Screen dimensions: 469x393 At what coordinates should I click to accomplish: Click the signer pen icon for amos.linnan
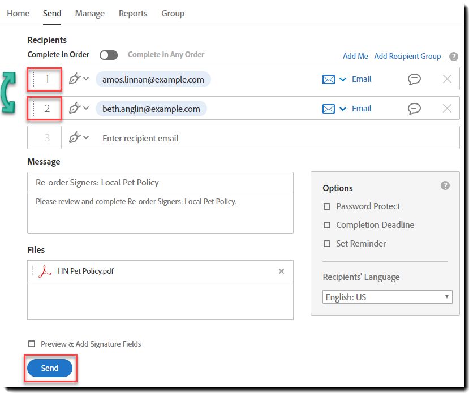pos(75,79)
